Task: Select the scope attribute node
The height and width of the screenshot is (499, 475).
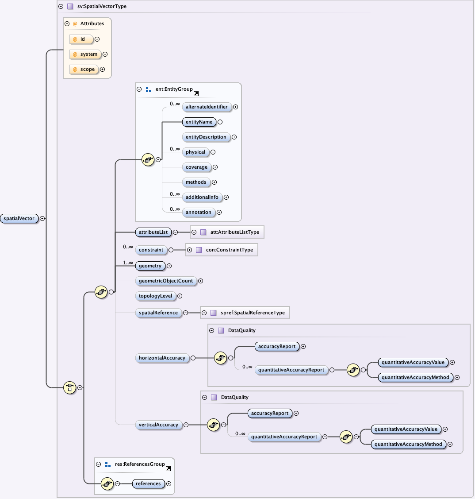Action: pos(84,70)
